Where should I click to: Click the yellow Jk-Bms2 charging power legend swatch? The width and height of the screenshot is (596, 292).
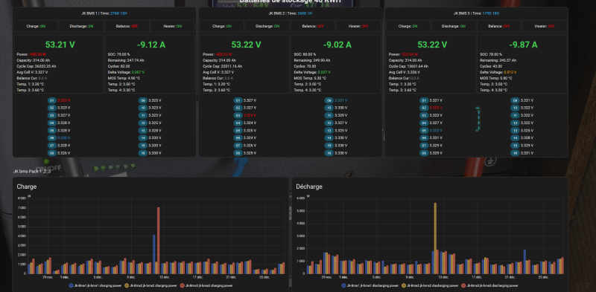pyautogui.click(x=127, y=285)
